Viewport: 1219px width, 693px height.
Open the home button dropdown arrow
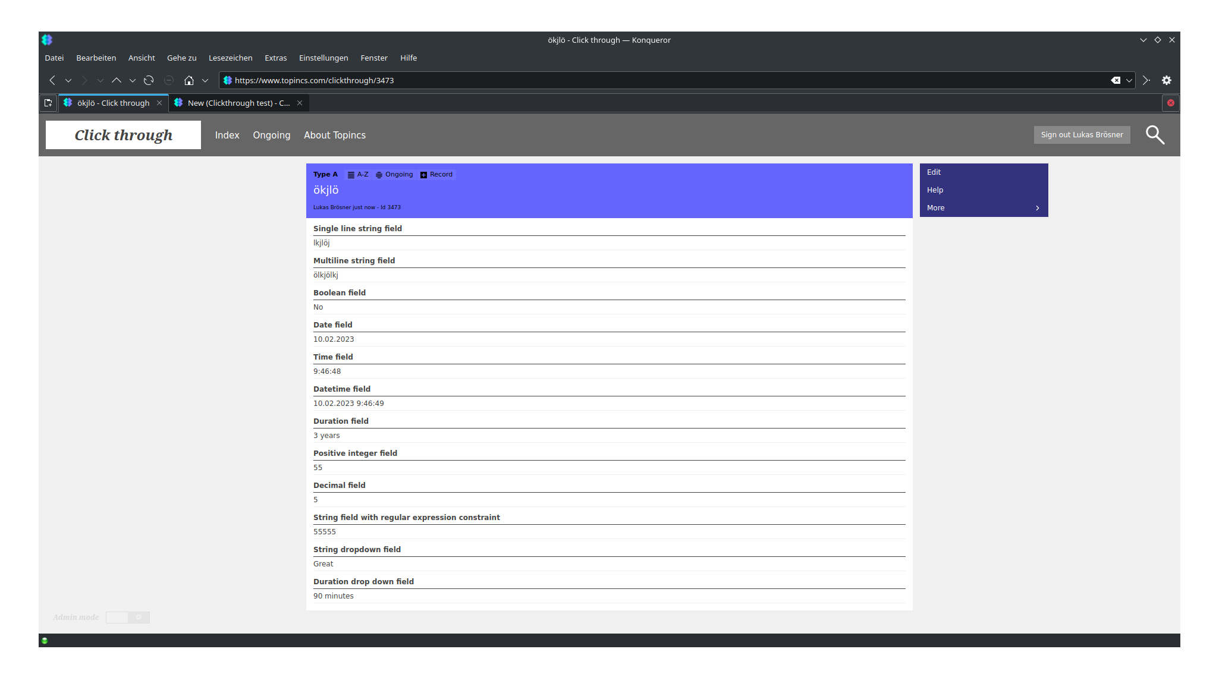(205, 80)
